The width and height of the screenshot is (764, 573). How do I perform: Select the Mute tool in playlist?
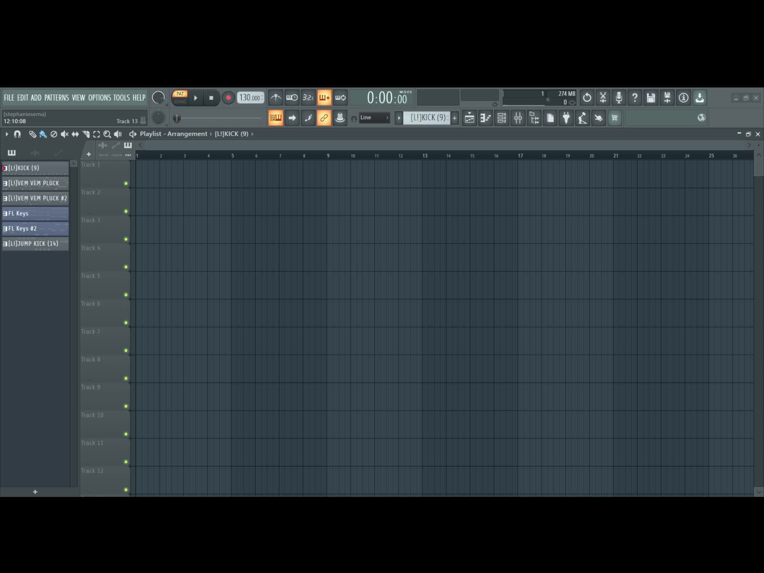coord(64,134)
